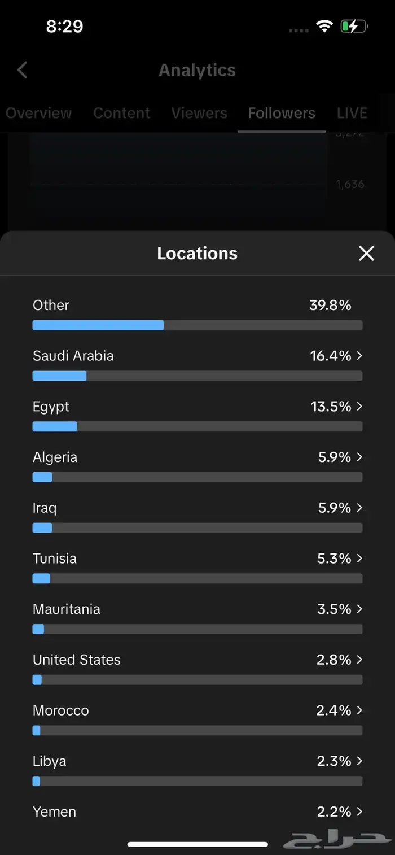Open Algeria details via its chevron
The image size is (395, 855).
(x=360, y=457)
